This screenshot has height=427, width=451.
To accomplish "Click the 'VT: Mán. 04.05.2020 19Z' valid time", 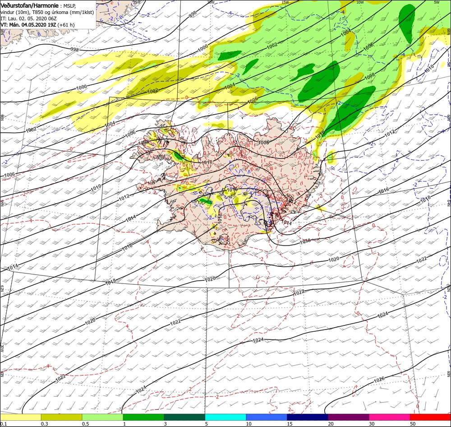I will (x=28, y=25).
